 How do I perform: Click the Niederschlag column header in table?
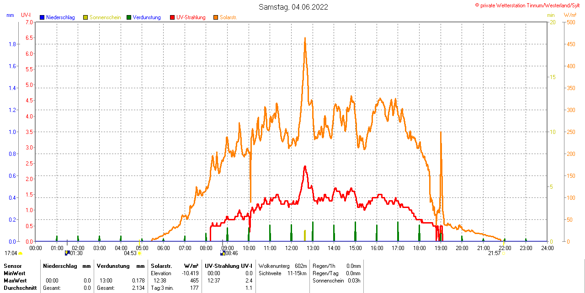[60, 266]
